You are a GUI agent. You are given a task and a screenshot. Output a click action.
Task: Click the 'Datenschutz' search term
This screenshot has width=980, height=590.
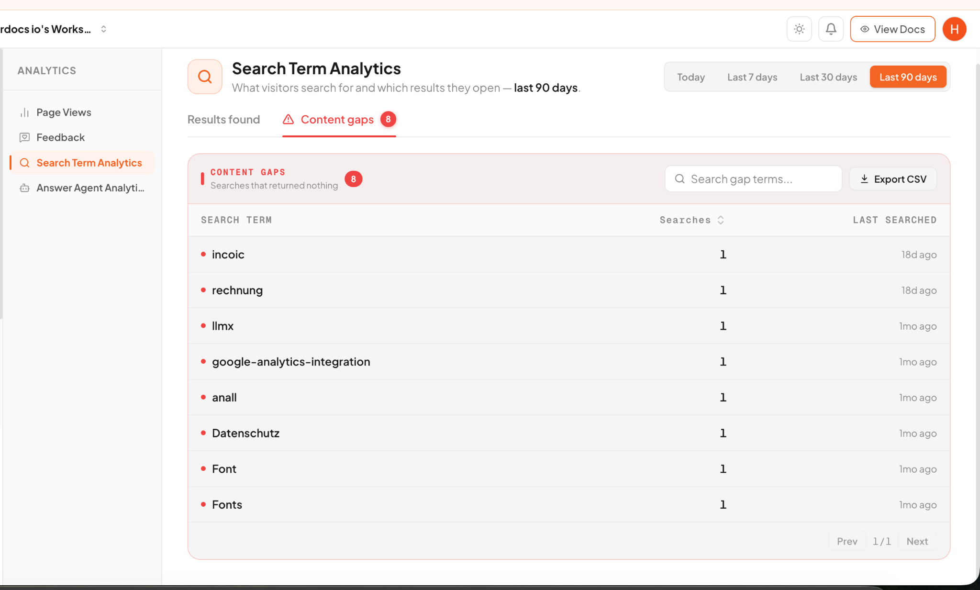click(245, 433)
